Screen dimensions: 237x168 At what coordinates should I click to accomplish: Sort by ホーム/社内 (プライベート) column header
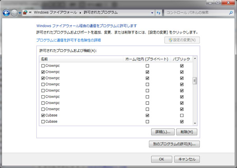147,59
